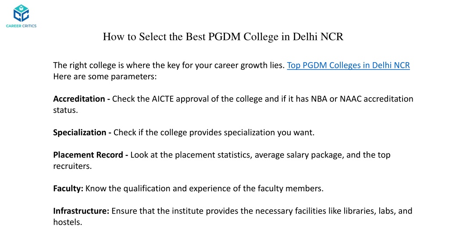Click the Career Critics text under the logo
The image size is (449, 252).
21,26
